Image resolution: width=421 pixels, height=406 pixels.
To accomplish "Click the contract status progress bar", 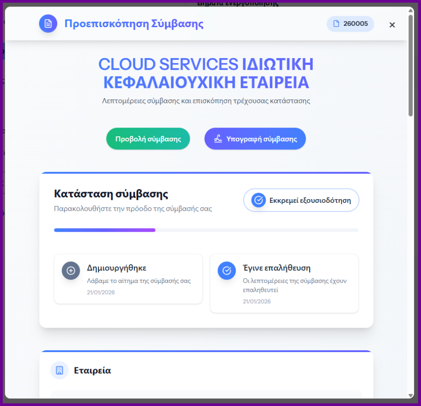I will click(206, 229).
